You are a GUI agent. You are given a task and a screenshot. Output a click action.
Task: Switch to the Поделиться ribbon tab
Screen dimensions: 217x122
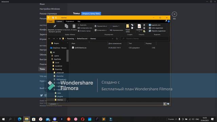70,21
